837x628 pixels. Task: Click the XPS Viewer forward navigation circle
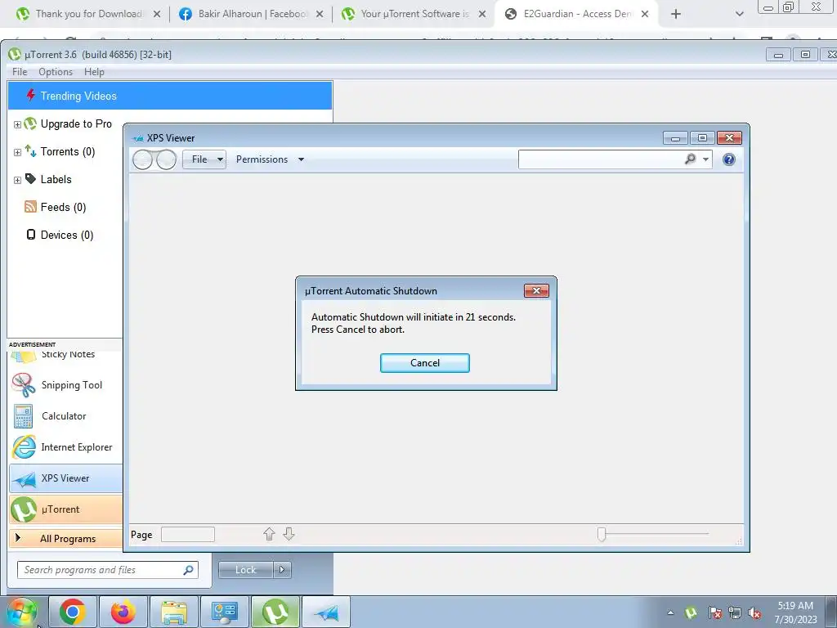[x=166, y=159]
